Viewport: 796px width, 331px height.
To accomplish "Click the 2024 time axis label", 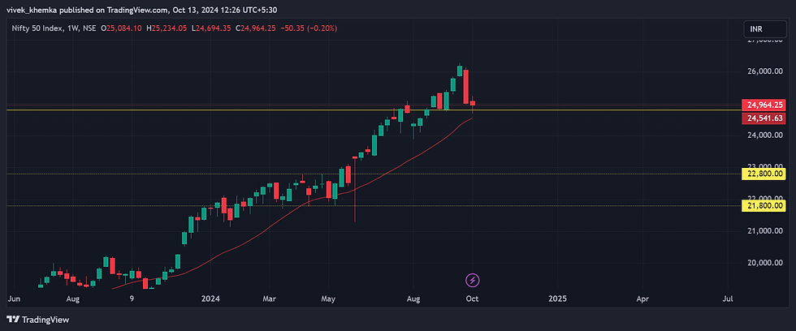I will click(210, 299).
